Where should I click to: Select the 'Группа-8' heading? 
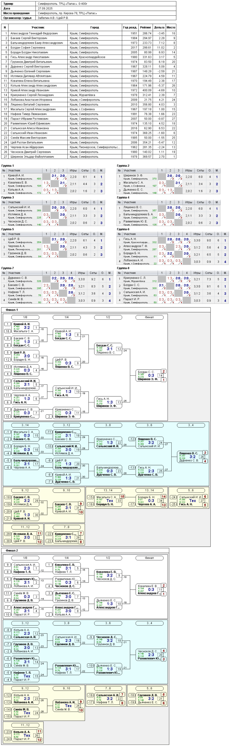(x=123, y=268)
